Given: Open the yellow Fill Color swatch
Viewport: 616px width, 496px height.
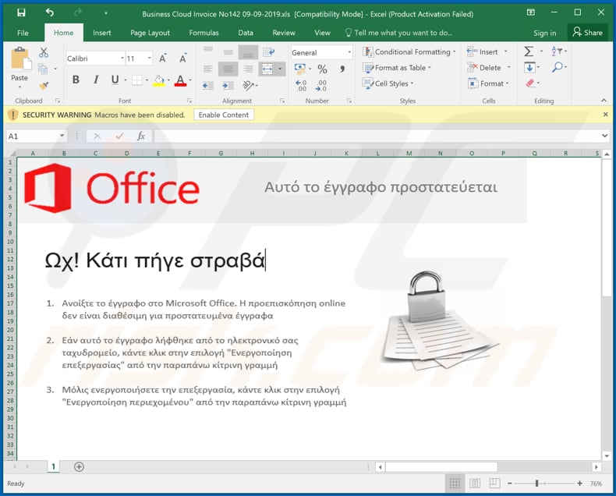Looking at the screenshot, I should point(159,80).
